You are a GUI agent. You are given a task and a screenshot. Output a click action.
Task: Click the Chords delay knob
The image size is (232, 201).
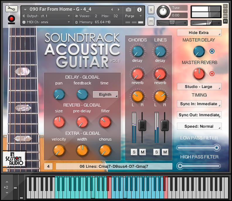tap(138, 51)
